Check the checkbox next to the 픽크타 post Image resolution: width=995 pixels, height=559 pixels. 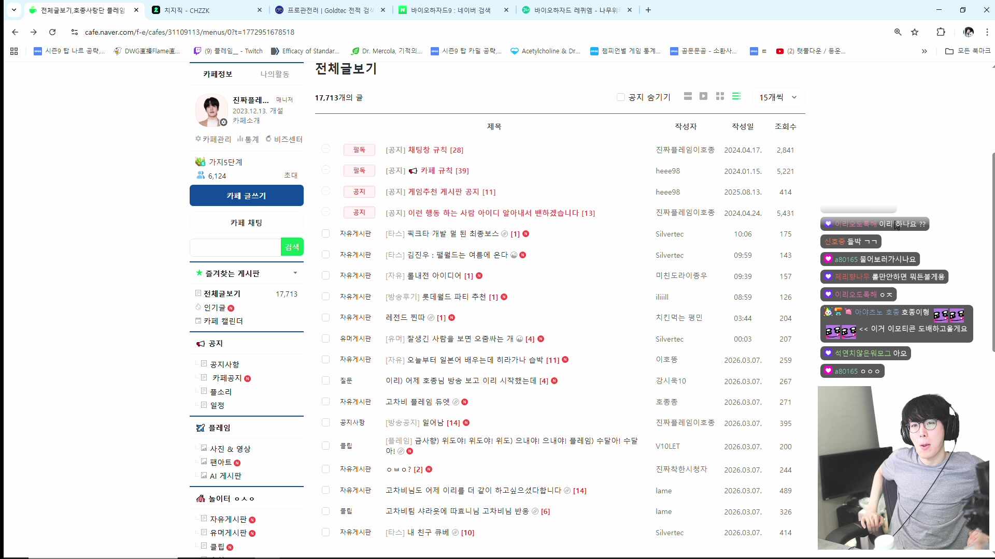tap(326, 233)
